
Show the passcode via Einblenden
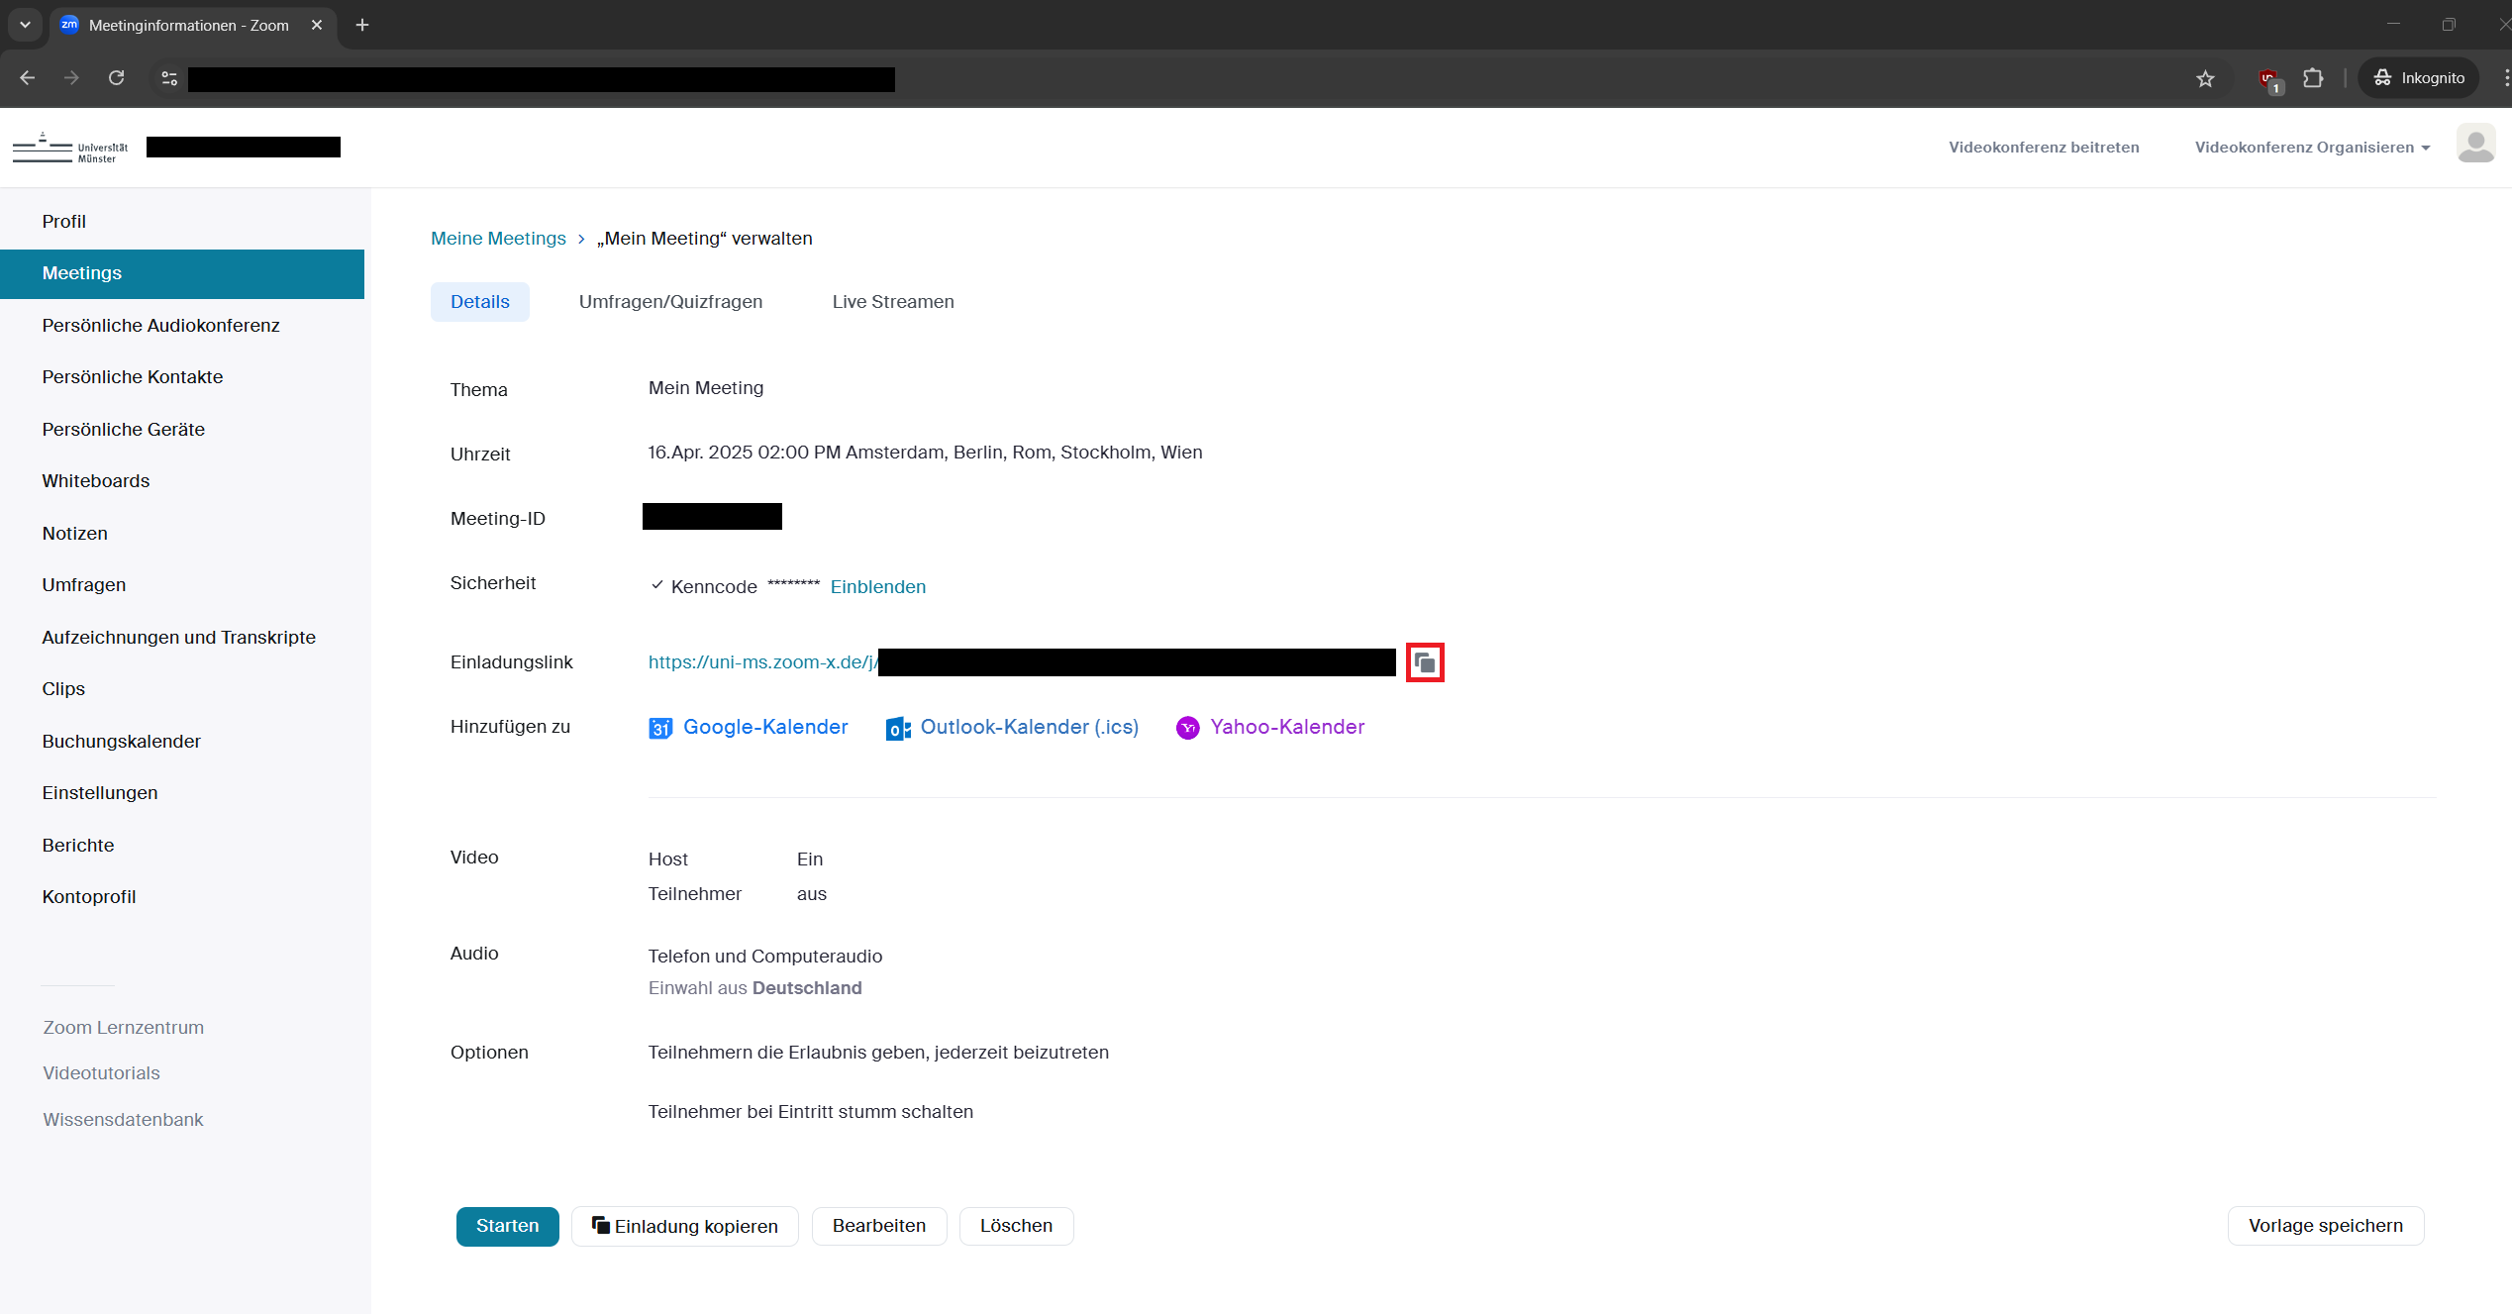click(x=877, y=587)
